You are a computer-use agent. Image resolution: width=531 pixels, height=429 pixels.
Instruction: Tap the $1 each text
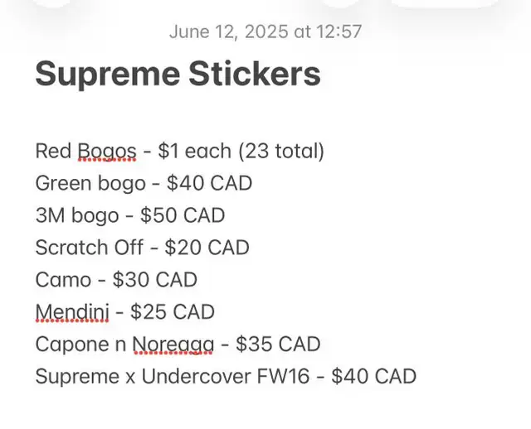click(194, 151)
